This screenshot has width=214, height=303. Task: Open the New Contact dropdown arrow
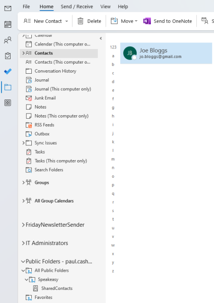click(67, 21)
